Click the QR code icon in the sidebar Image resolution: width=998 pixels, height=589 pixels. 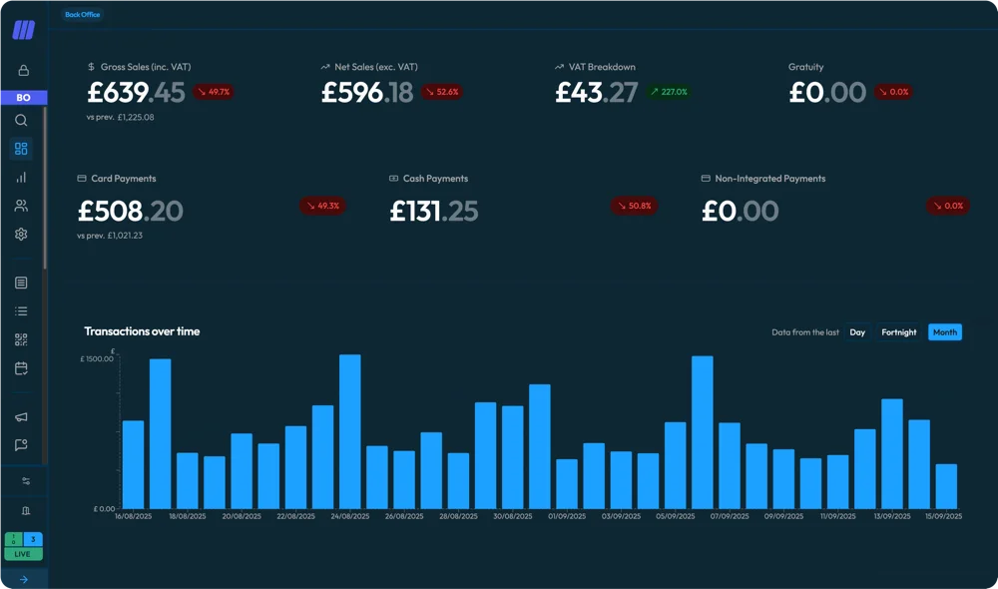[22, 338]
